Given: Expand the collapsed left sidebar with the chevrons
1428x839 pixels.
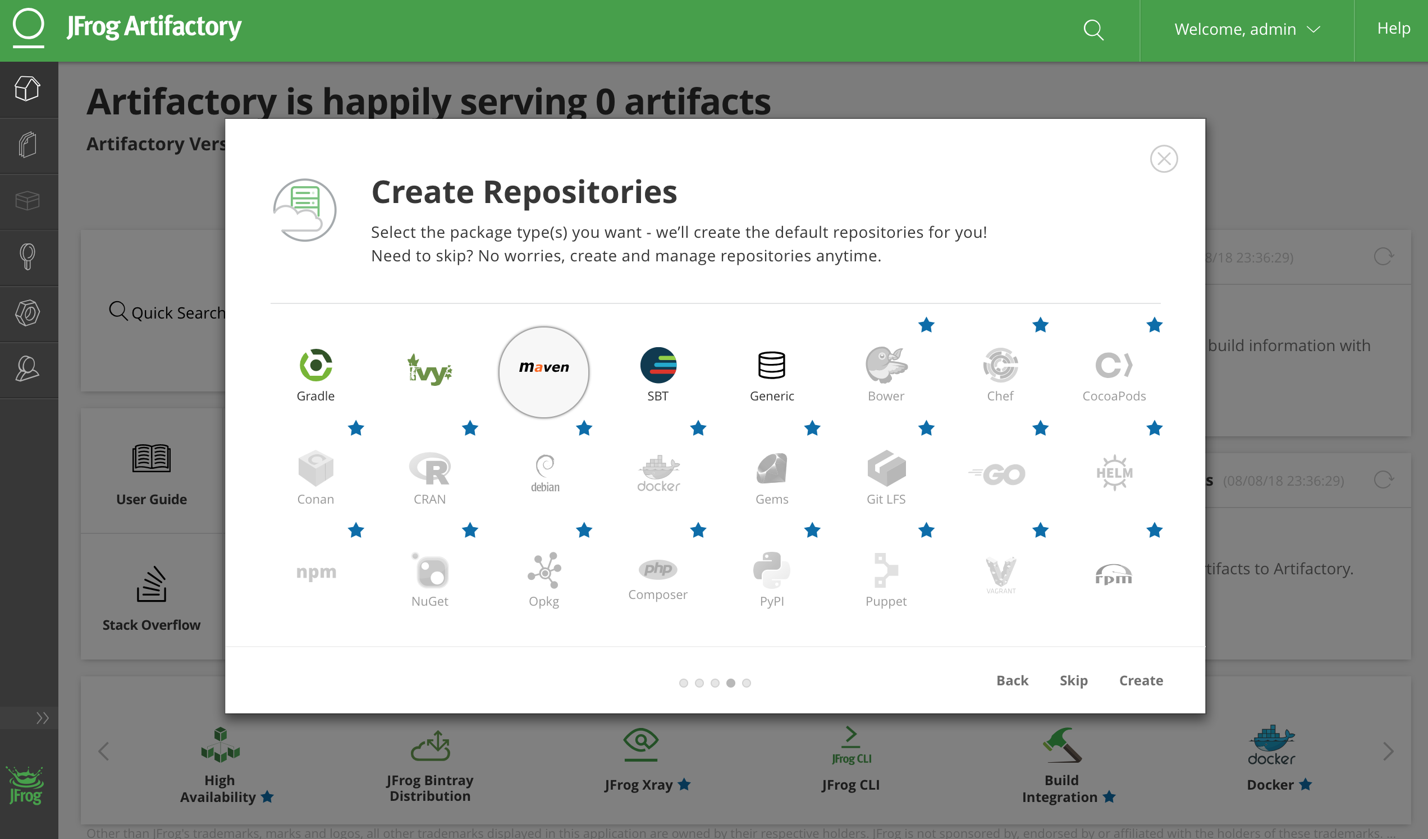Looking at the screenshot, I should click(42, 718).
